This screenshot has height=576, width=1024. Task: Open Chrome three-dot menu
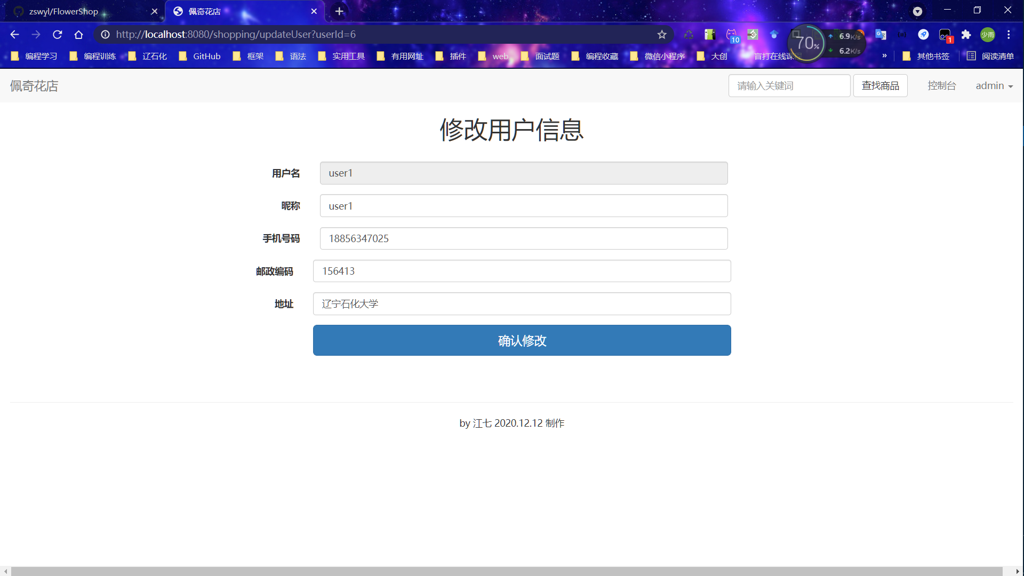1009,35
